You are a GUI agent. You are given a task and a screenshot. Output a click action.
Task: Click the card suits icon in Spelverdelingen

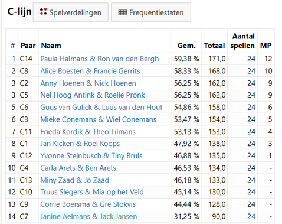click(43, 12)
